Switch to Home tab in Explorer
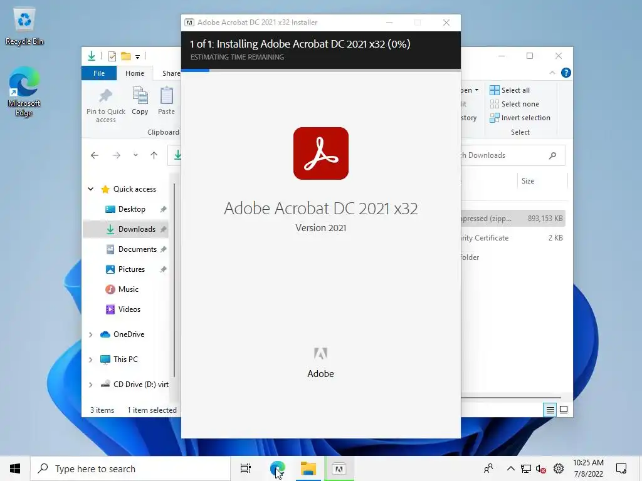This screenshot has height=481, width=642. [x=135, y=73]
